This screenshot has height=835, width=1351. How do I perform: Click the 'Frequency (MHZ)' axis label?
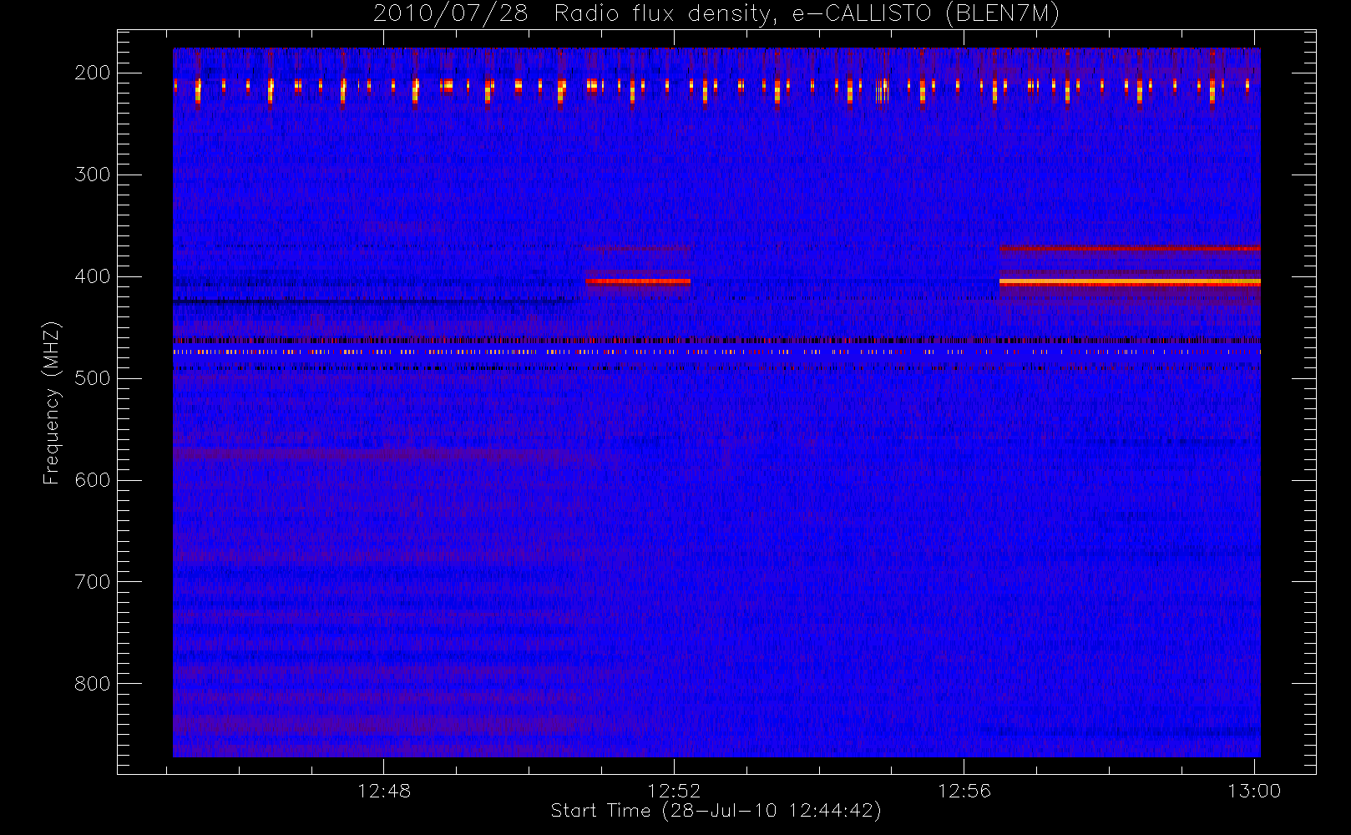52,402
